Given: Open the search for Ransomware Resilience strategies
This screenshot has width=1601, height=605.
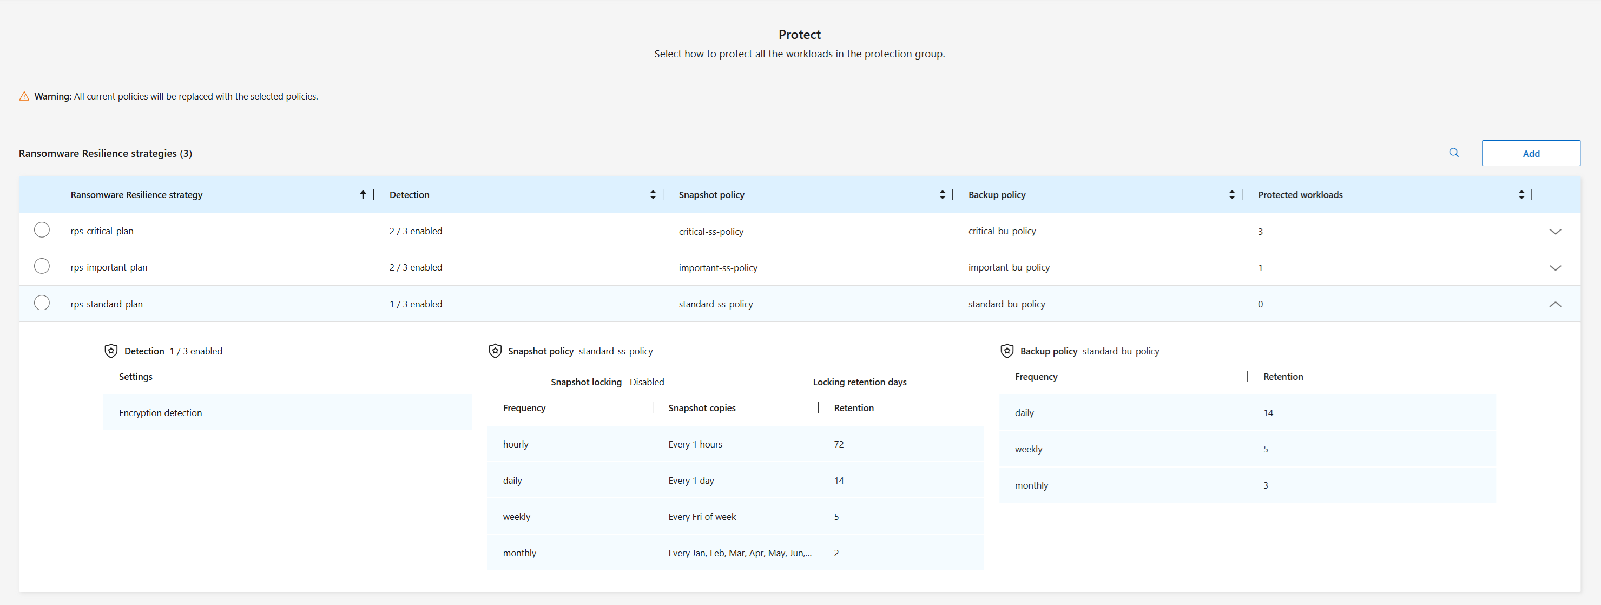Looking at the screenshot, I should pos(1454,153).
